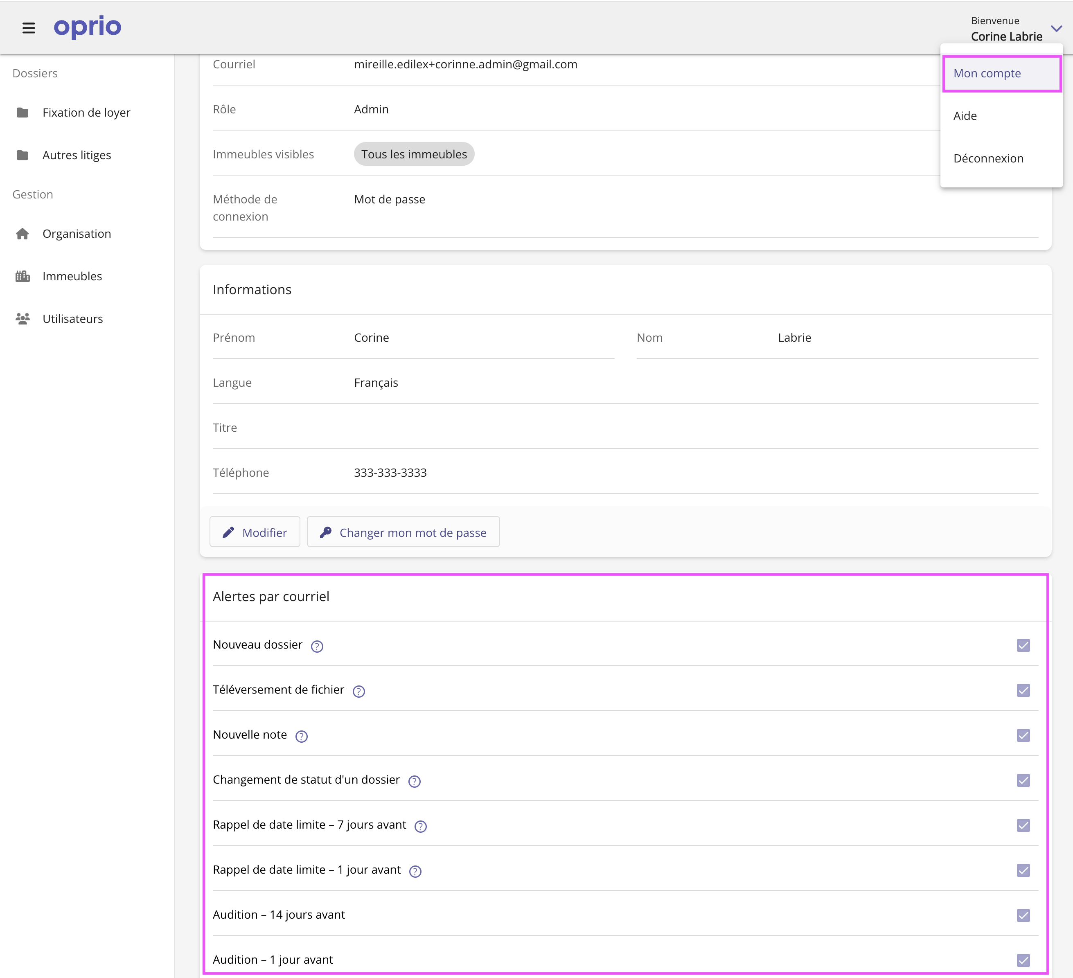Collapse the Corine Labrie user dropdown
This screenshot has height=978, width=1073.
click(1056, 29)
